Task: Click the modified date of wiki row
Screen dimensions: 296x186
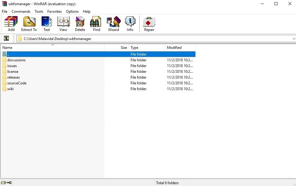Action: (x=180, y=89)
